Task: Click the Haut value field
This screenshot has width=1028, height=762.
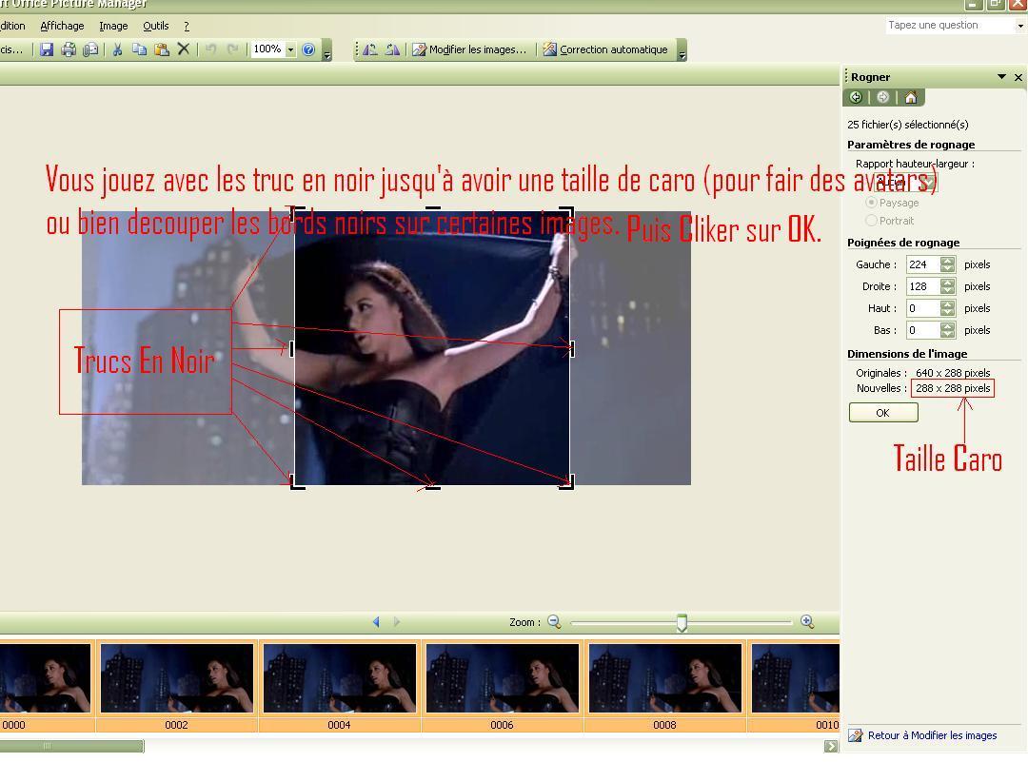Action: click(923, 308)
